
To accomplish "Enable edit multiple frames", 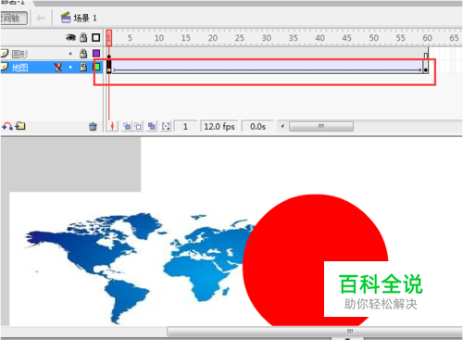I will (151, 126).
